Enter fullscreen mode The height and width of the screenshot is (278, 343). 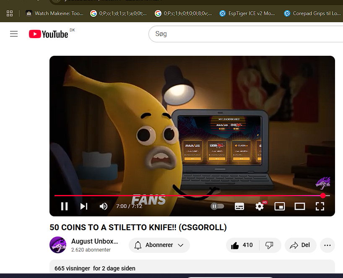(320, 206)
